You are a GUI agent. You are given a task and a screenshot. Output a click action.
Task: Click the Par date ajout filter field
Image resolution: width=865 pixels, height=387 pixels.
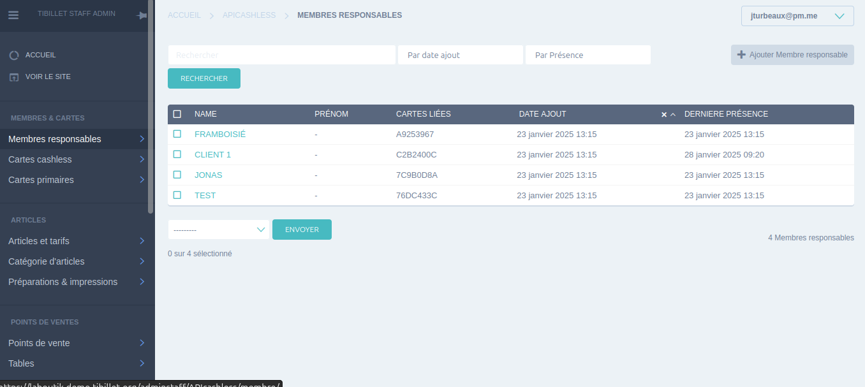point(461,55)
